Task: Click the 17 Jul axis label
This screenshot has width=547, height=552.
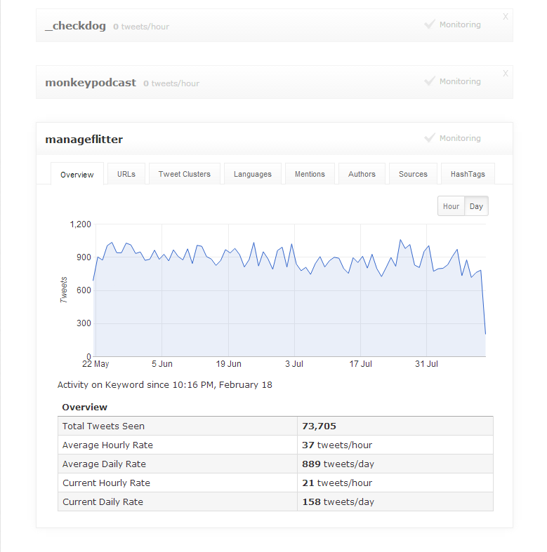Action: [360, 364]
